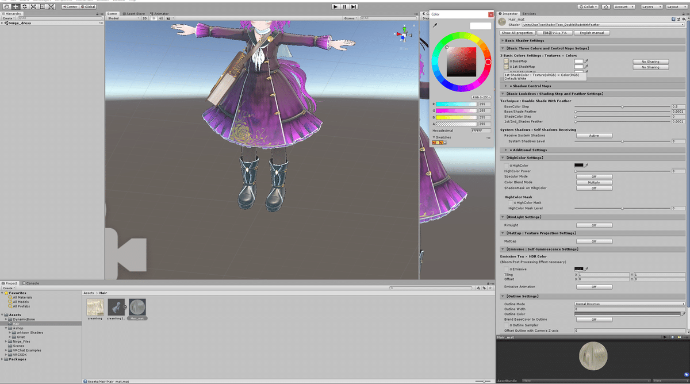This screenshot has height=384, width=690.
Task: Select the combined Transform tool
Action: (52, 6)
